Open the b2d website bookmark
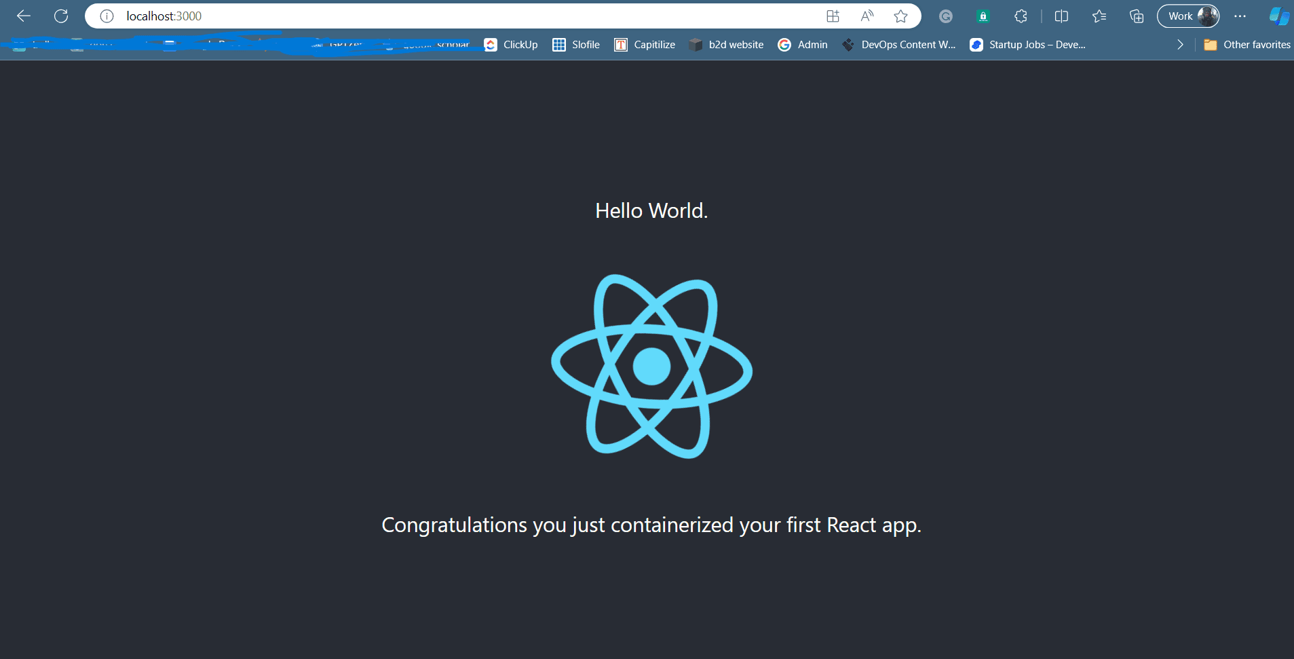The width and height of the screenshot is (1294, 659). pyautogui.click(x=726, y=45)
